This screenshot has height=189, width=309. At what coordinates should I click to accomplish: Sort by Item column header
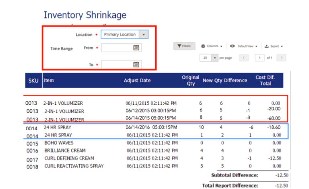pos(48,81)
